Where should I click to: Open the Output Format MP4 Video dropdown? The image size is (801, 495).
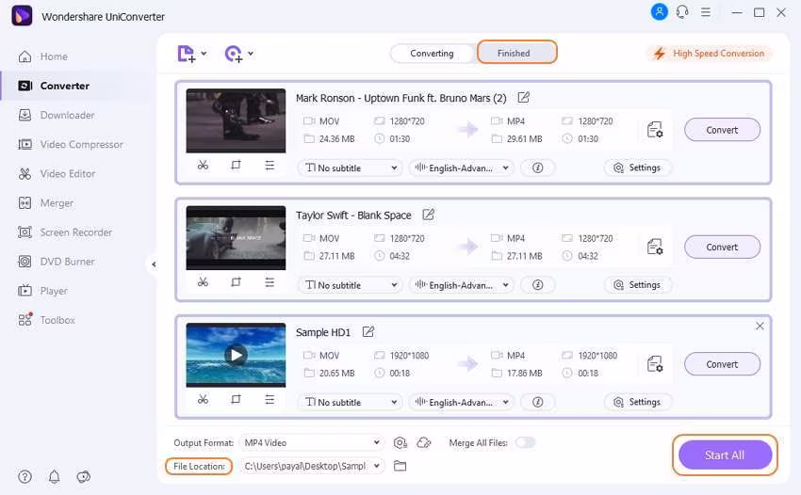pos(311,442)
